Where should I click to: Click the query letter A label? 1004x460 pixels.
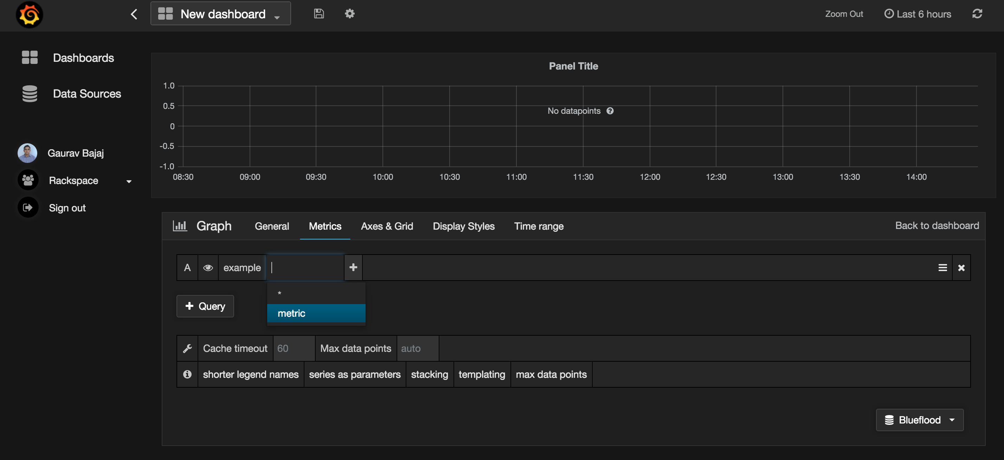187,268
